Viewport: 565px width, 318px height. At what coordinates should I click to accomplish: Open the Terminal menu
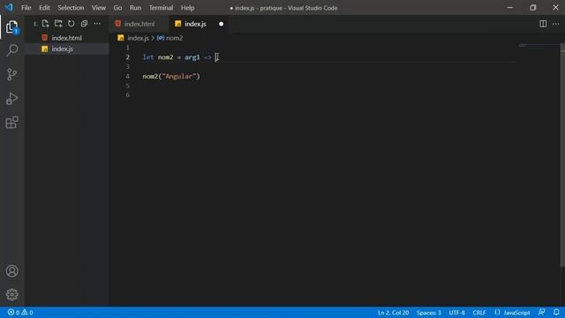tap(161, 8)
